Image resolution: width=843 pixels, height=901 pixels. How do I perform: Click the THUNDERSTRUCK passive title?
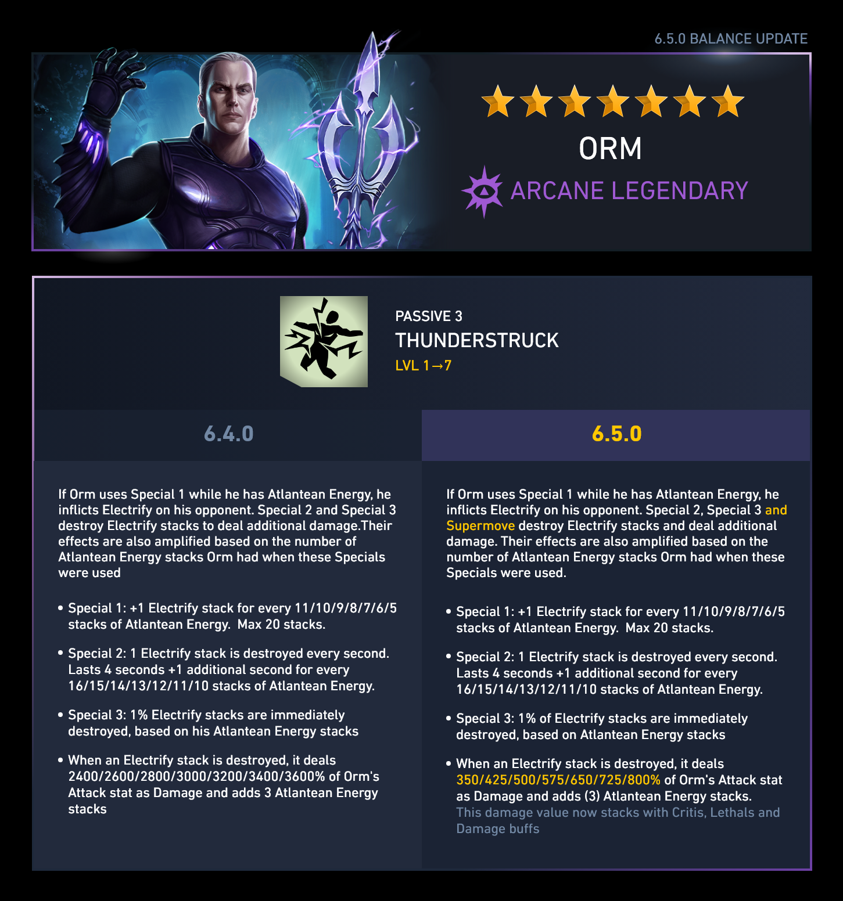pos(477,340)
